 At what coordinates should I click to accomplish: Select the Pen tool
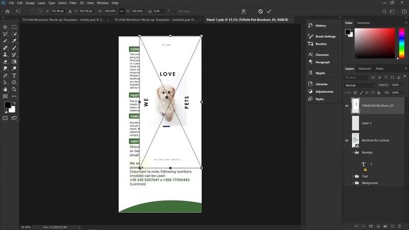point(5,75)
